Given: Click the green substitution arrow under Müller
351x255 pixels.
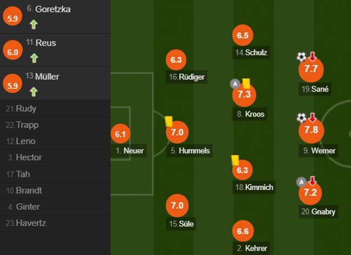Looking at the screenshot, I should 34,91.
